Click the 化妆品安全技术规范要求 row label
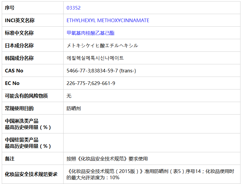The height and width of the screenshot is (184, 242). point(31,174)
